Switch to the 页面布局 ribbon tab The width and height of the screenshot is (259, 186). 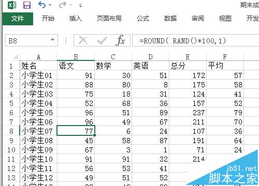[x=109, y=19]
